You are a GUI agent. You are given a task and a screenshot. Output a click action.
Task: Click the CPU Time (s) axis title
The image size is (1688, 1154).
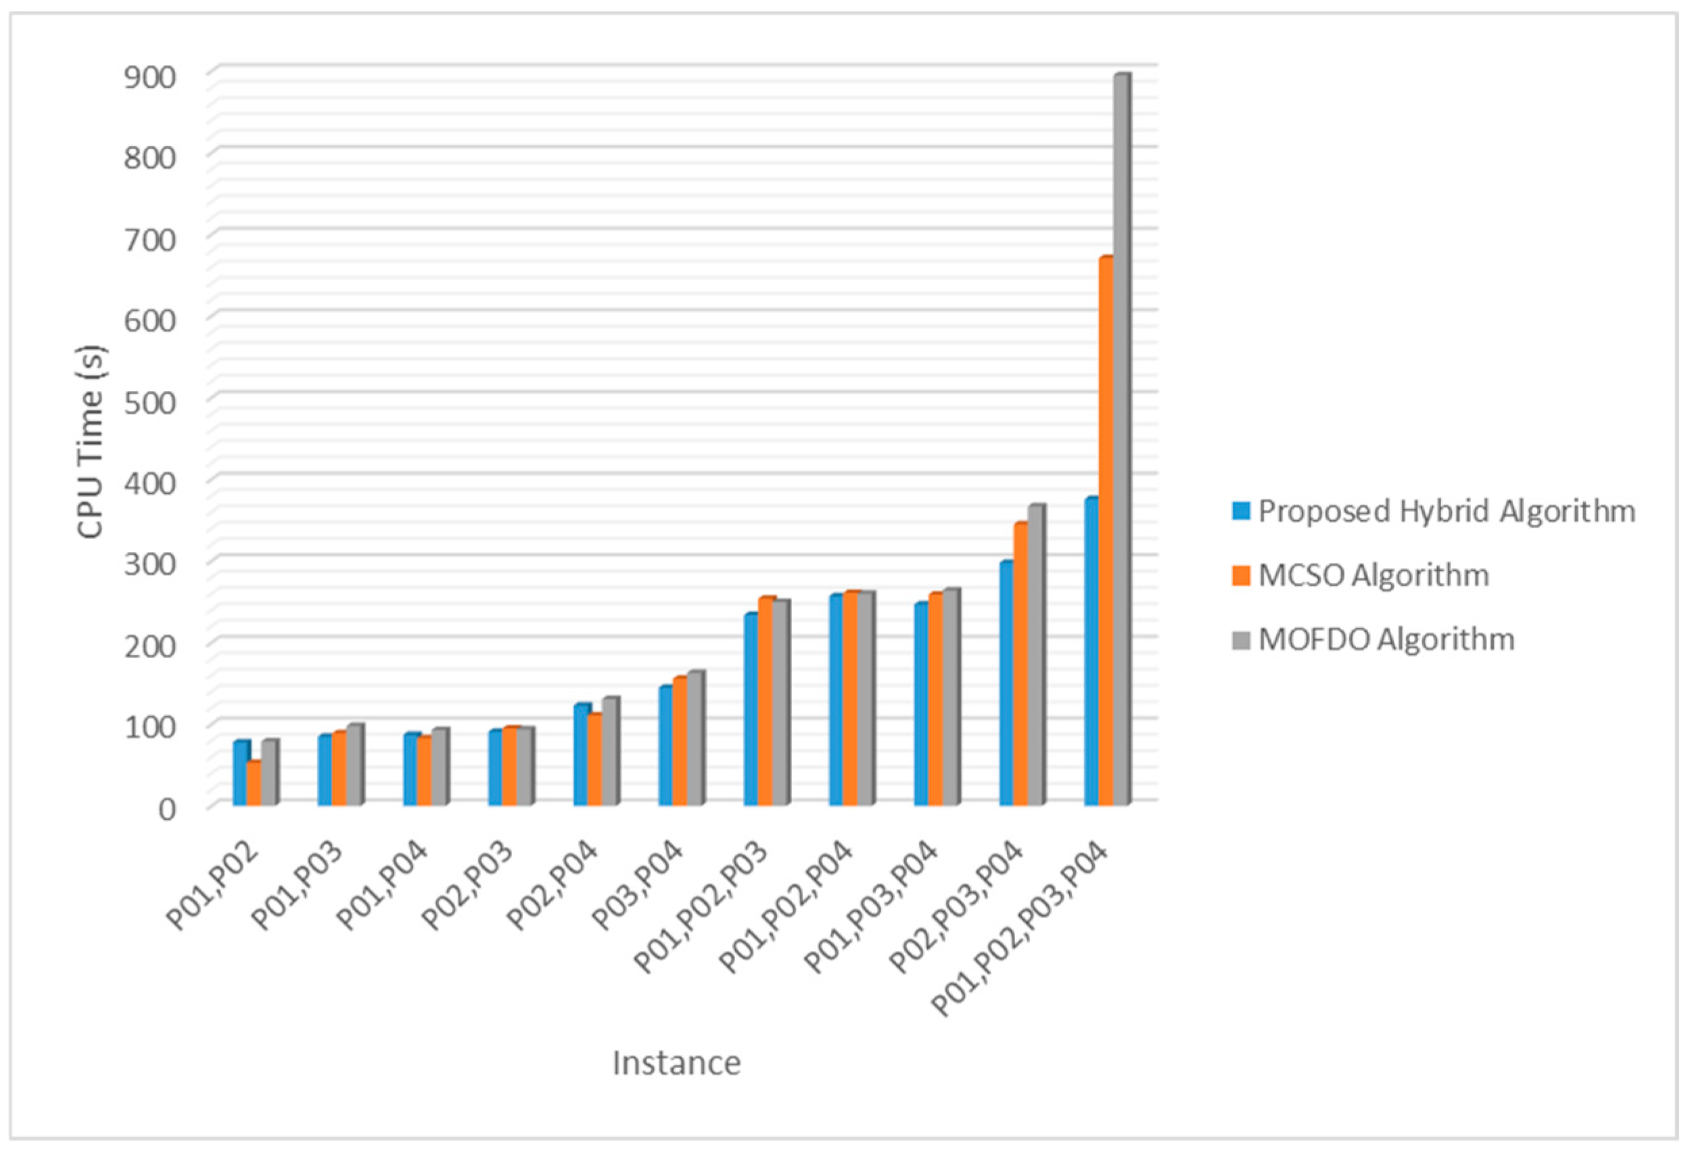click(91, 441)
